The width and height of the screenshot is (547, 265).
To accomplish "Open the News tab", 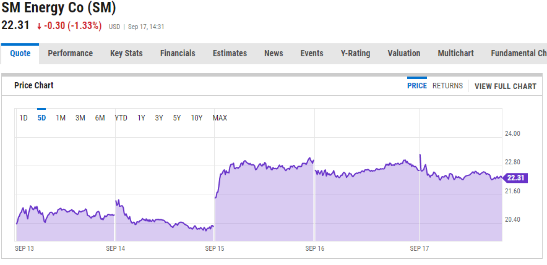I will pos(273,54).
